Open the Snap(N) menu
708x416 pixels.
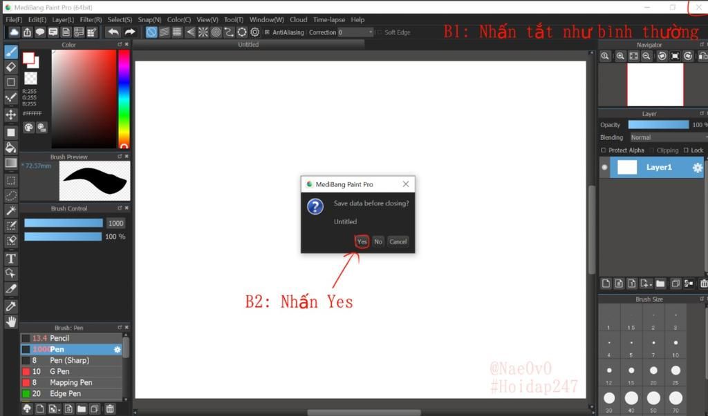(x=149, y=20)
